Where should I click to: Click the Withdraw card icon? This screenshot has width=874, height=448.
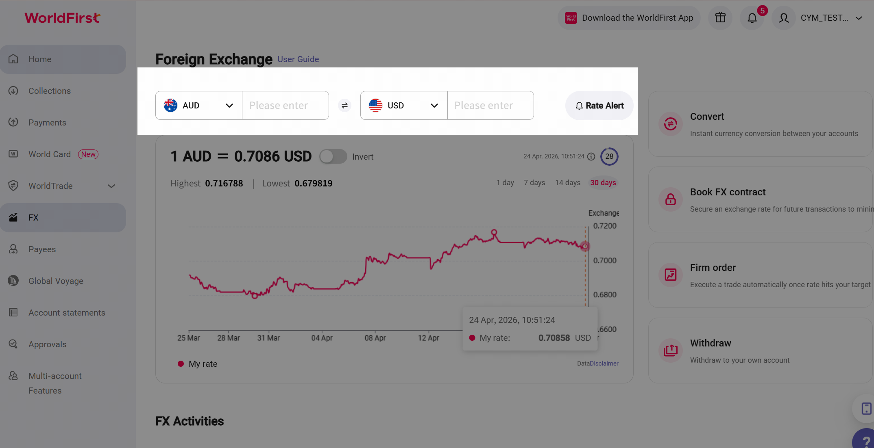[671, 351]
